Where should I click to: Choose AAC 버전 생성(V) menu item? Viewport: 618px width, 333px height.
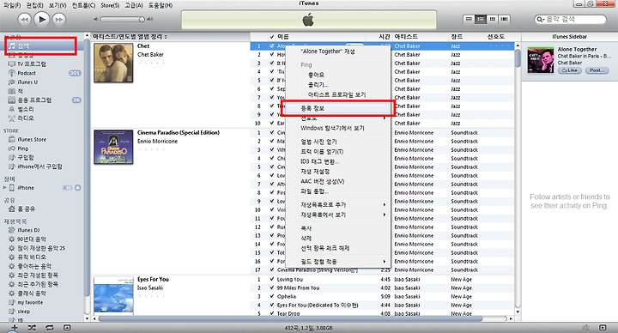(338, 181)
